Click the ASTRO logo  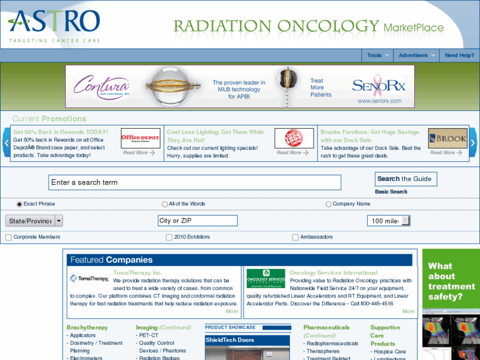click(x=54, y=26)
